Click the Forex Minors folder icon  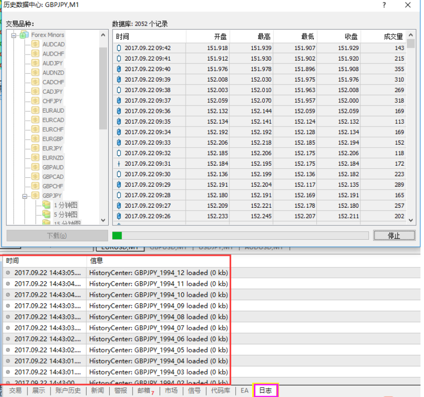(24, 35)
